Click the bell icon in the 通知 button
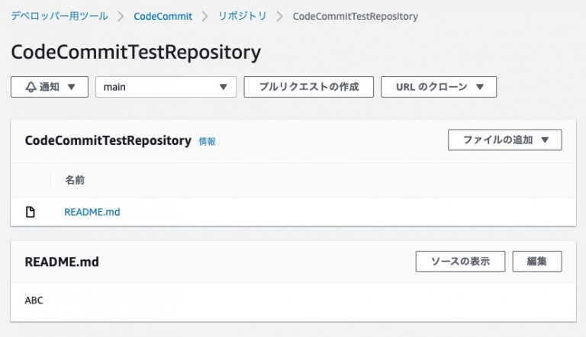 (31, 87)
